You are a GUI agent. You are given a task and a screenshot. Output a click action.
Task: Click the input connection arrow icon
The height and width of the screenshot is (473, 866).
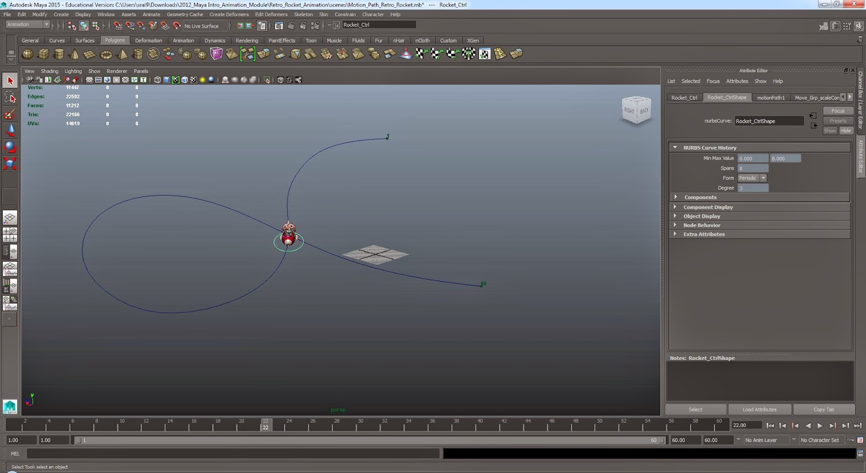point(813,116)
